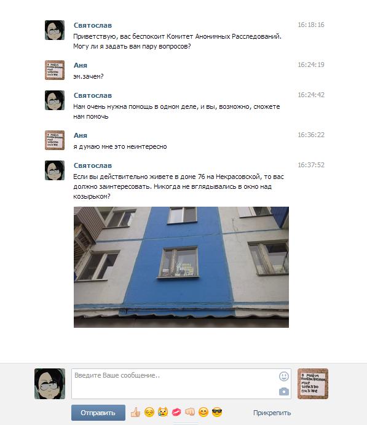Viewport: 367px width, 425px height.
Task: Open the Прикрепить attach menu
Action: tap(272, 413)
